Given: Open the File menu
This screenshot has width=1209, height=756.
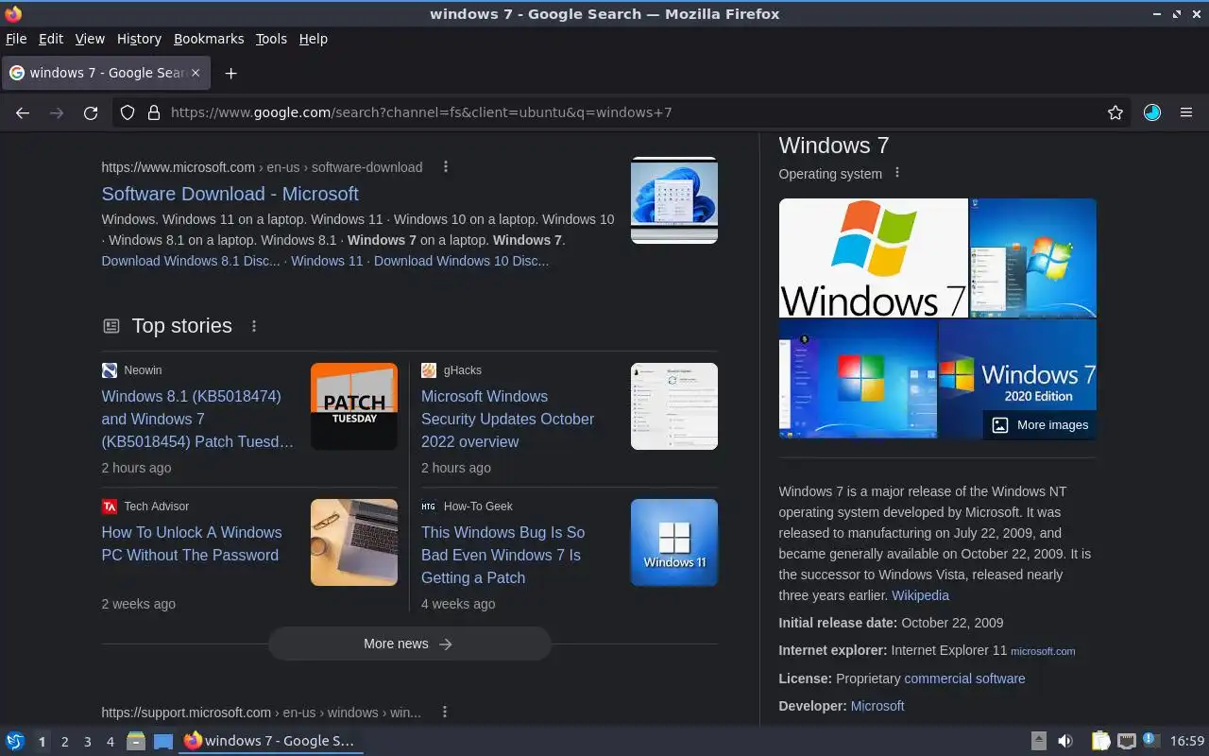Looking at the screenshot, I should click(x=16, y=39).
